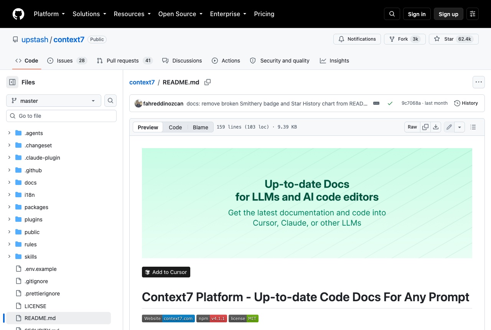This screenshot has width=491, height=330.
Task: Switch to the Blame view
Action: click(x=200, y=127)
